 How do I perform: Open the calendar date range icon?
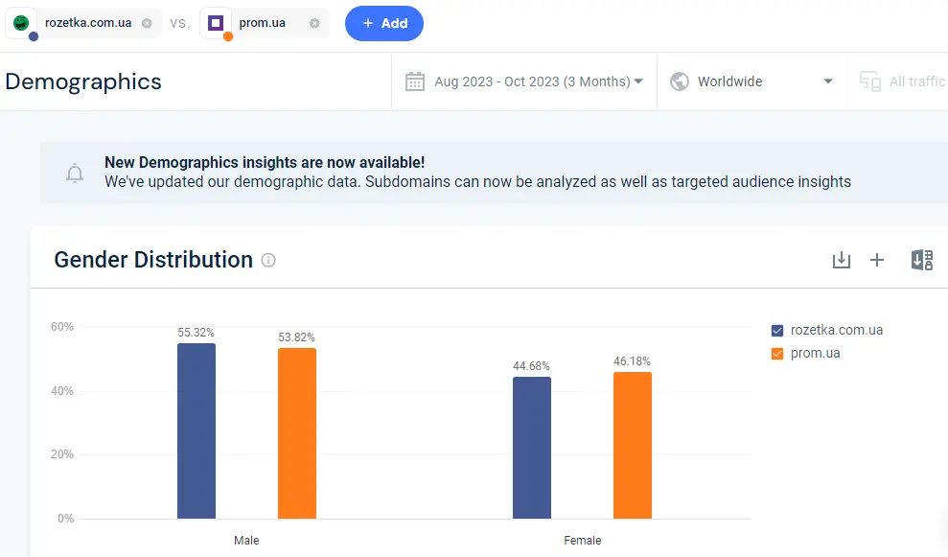click(415, 81)
